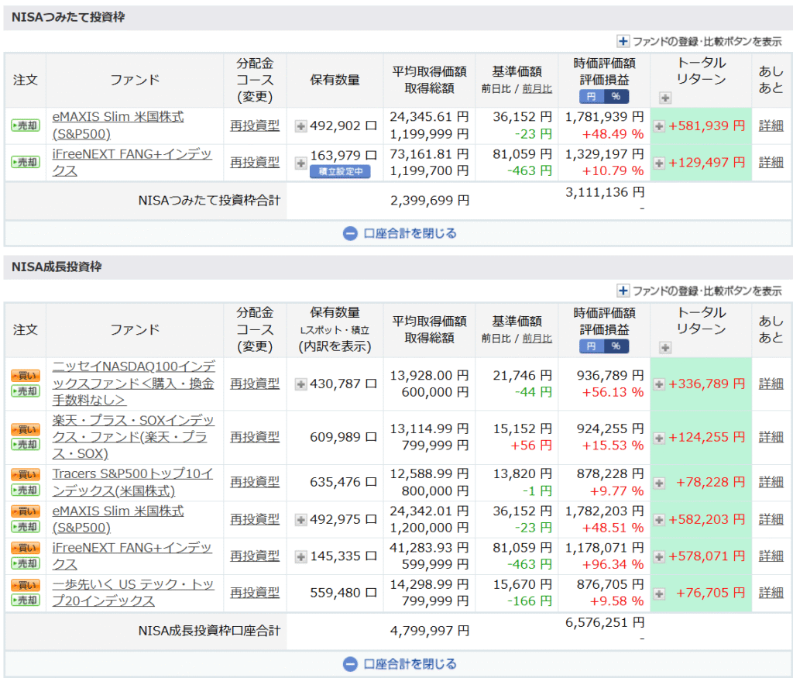This screenshot has height=678, width=793.
Task: Click 買い icon for Tracers S&P500トップ10
Action: click(26, 474)
